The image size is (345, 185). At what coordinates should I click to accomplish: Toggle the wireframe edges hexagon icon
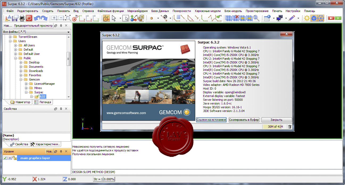(321, 18)
